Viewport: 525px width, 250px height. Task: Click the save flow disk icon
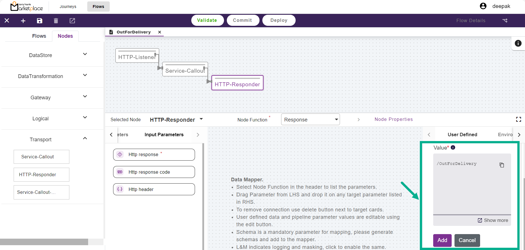[x=40, y=21]
